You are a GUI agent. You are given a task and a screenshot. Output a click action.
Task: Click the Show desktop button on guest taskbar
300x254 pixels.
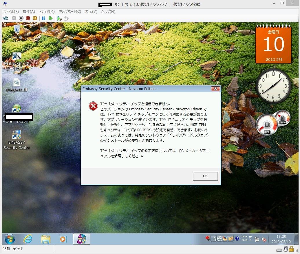click(296, 239)
